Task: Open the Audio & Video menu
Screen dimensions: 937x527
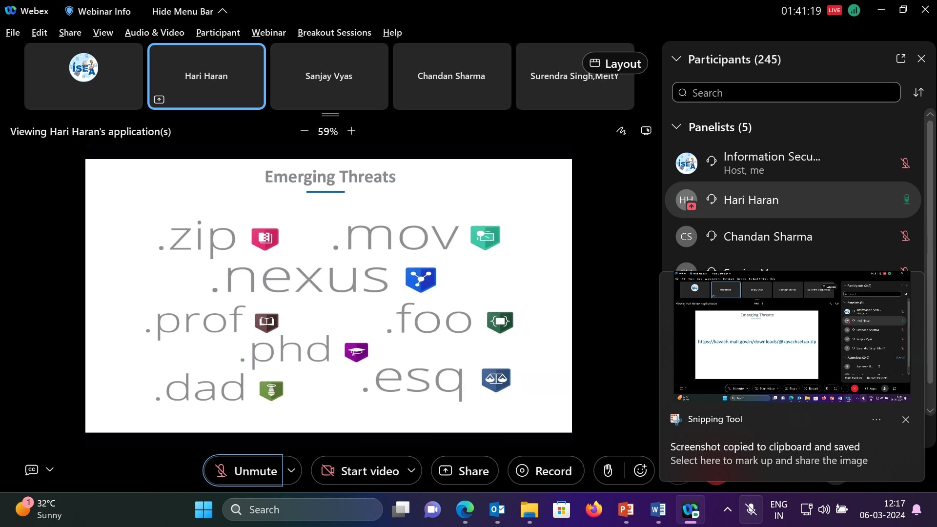Action: click(x=154, y=33)
